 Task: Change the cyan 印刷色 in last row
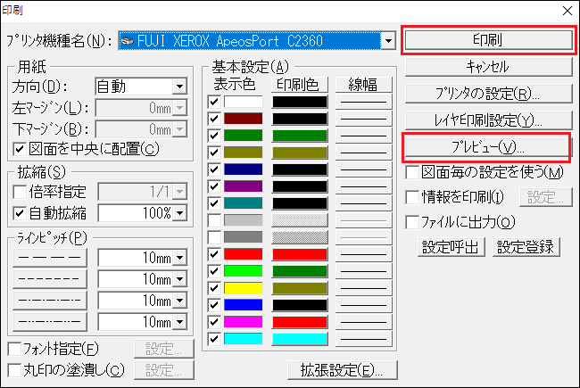tap(300, 339)
